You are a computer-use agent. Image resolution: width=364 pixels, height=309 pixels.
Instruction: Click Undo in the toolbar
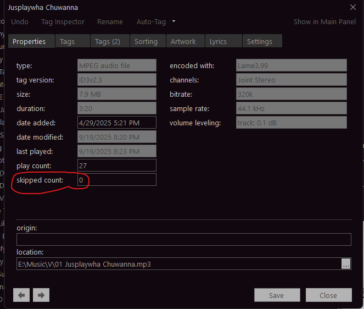click(x=20, y=21)
